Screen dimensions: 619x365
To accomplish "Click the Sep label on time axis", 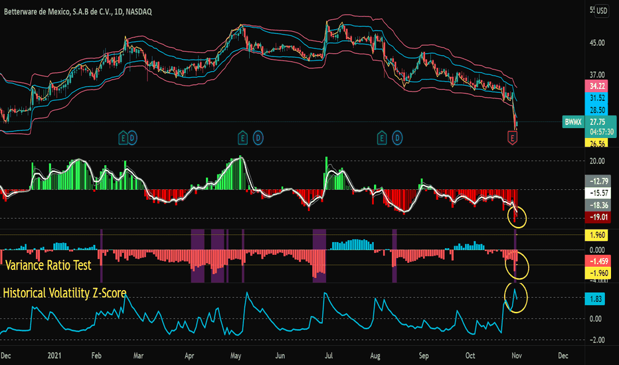I will [x=424, y=356].
